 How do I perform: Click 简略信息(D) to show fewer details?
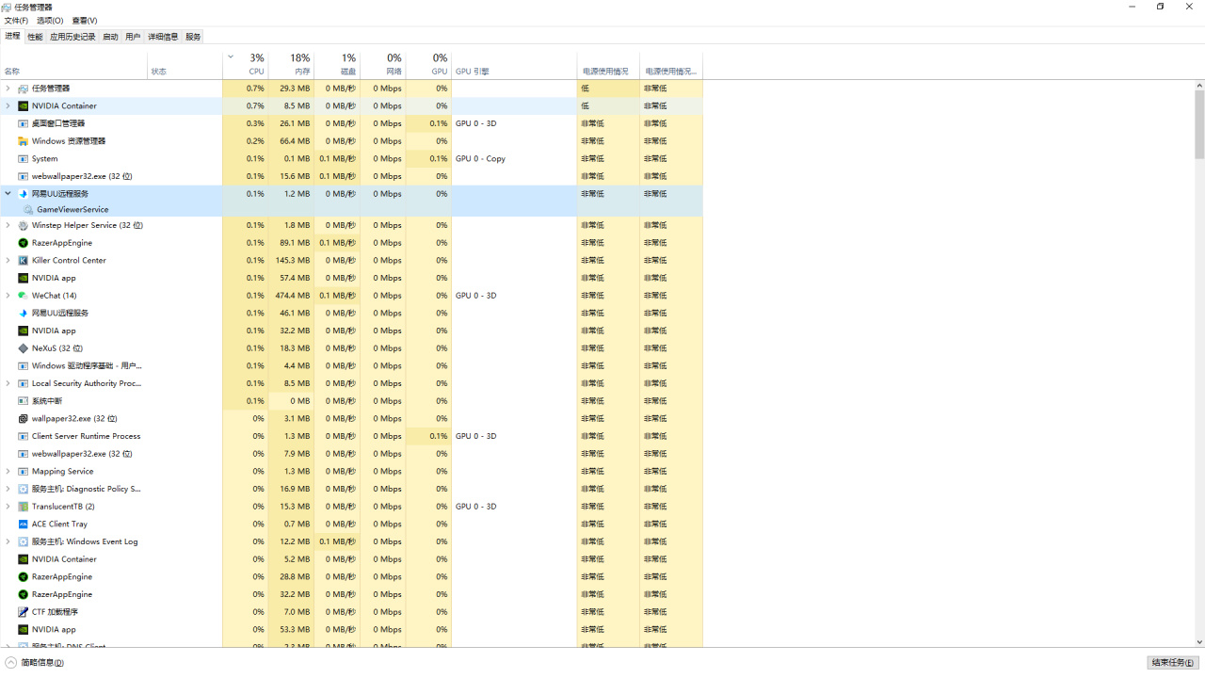tap(34, 663)
